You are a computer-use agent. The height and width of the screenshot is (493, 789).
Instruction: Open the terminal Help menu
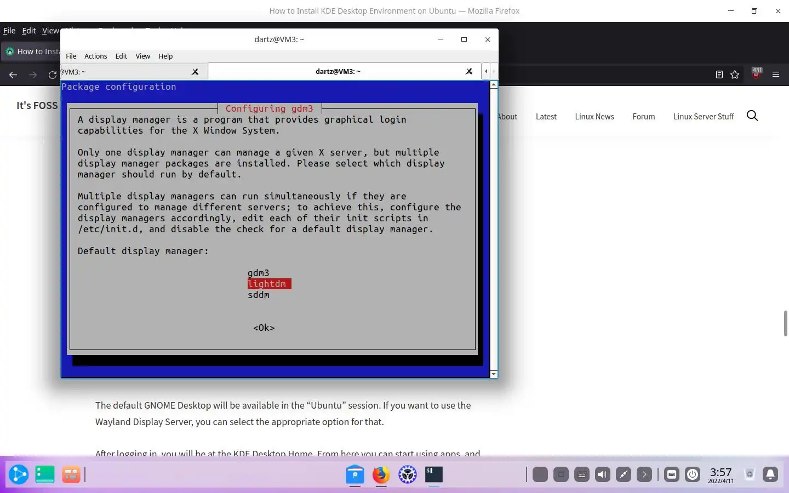pyautogui.click(x=165, y=56)
